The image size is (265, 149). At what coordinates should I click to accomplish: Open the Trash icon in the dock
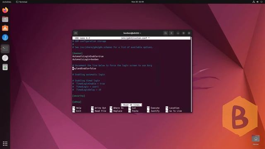click(5, 67)
